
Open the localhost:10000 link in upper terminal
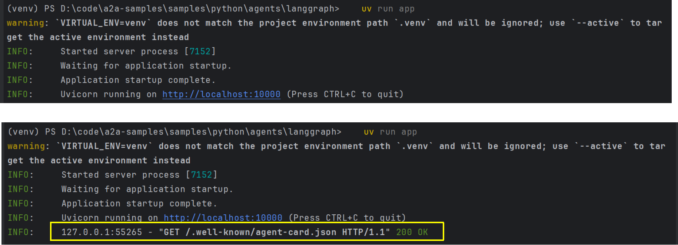[221, 94]
